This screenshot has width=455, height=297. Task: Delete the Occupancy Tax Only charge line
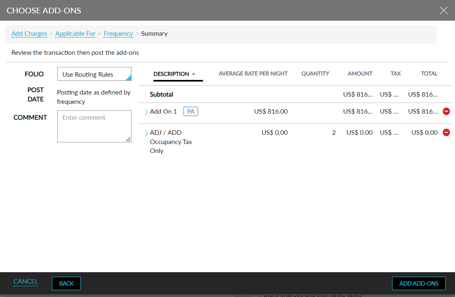(x=446, y=132)
